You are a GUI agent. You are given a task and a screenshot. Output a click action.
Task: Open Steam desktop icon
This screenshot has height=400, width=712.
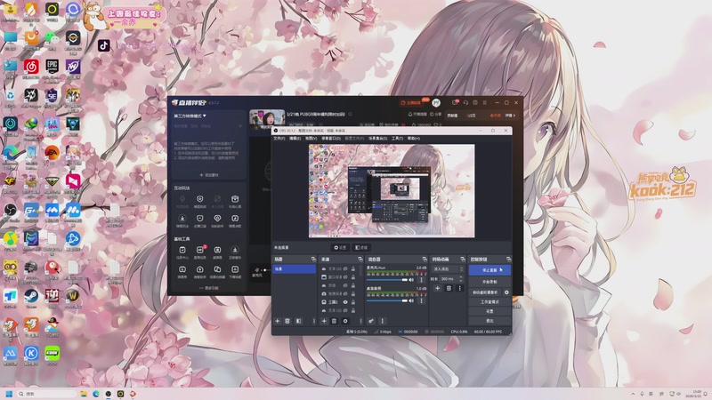[x=31, y=298]
